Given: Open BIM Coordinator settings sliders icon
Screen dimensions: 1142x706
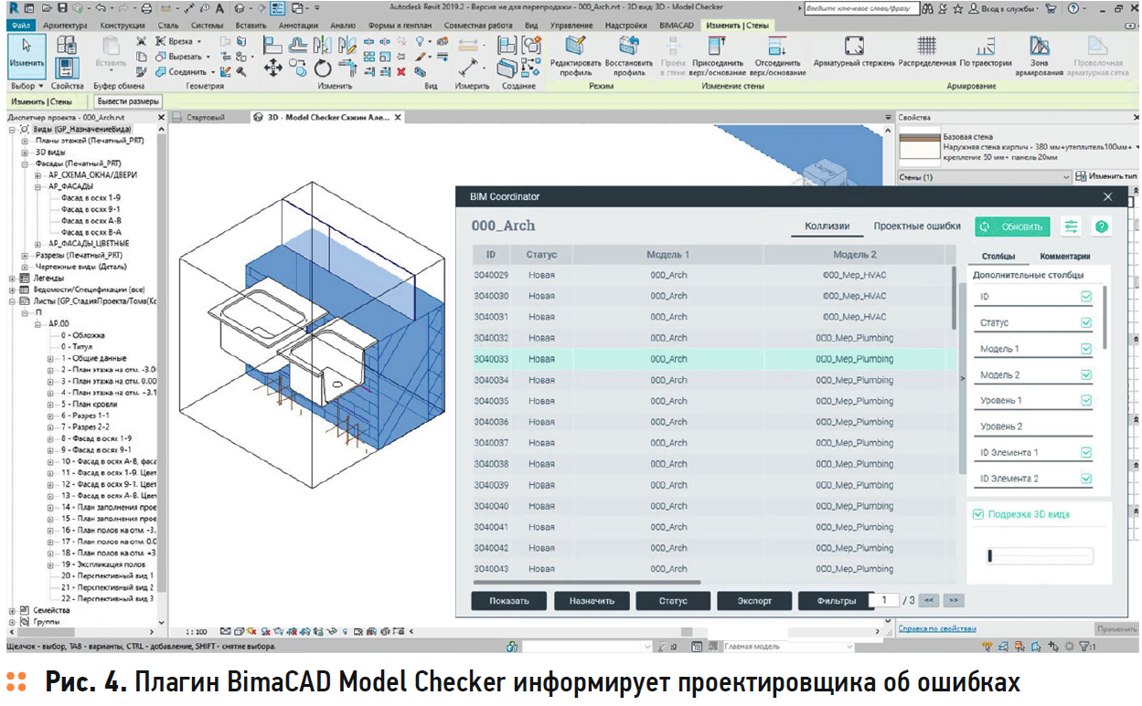Looking at the screenshot, I should (1071, 227).
